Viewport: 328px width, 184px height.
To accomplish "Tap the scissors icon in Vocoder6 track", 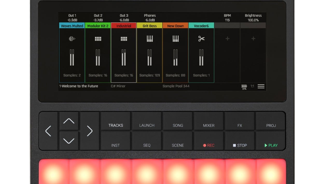I will (x=201, y=39).
